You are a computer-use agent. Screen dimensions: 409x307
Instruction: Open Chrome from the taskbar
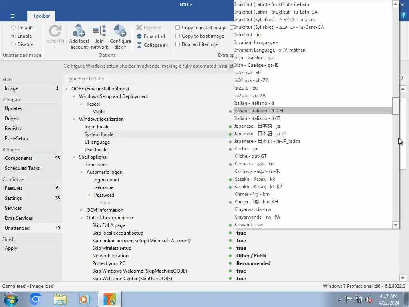[x=35, y=299]
